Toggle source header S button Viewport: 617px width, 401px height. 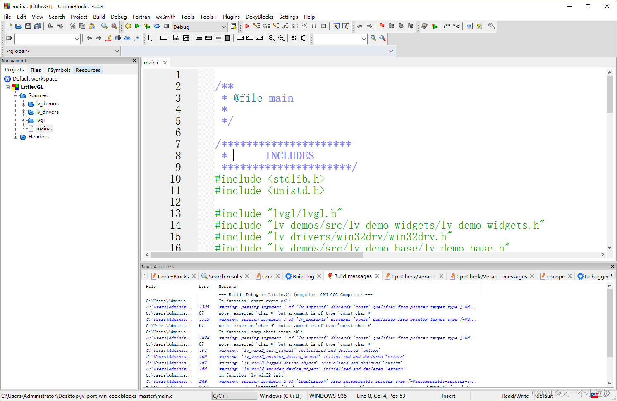coord(294,38)
